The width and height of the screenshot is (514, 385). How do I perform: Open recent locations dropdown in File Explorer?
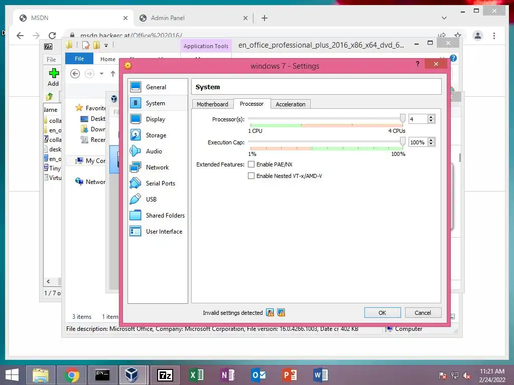[x=101, y=74]
